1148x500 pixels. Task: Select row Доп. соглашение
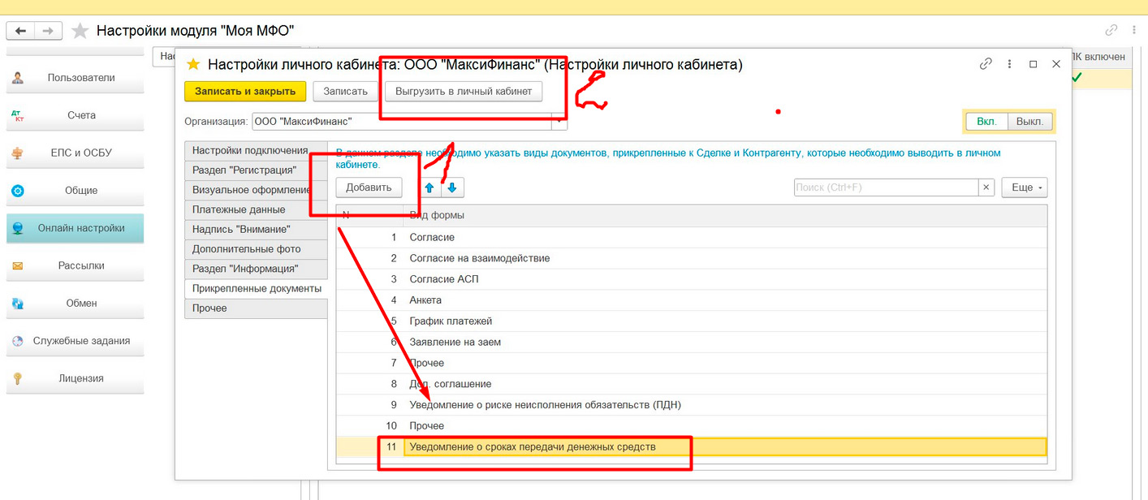(692, 384)
